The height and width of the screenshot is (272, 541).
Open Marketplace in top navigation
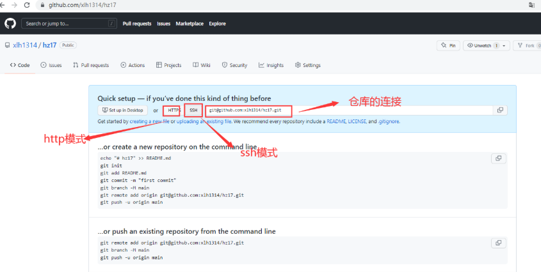pos(190,24)
